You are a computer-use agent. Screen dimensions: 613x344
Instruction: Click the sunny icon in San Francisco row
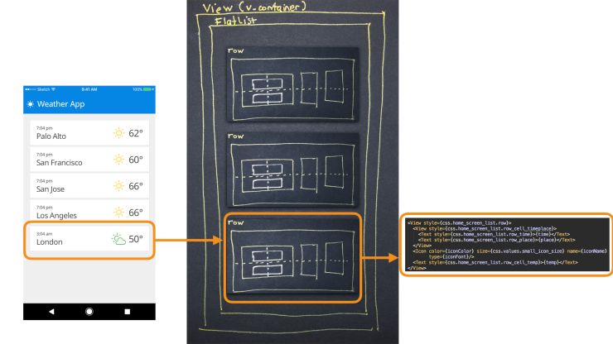(x=118, y=160)
